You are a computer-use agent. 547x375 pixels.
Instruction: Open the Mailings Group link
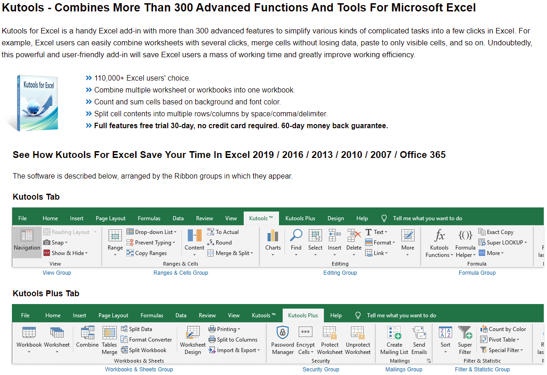[404, 370]
